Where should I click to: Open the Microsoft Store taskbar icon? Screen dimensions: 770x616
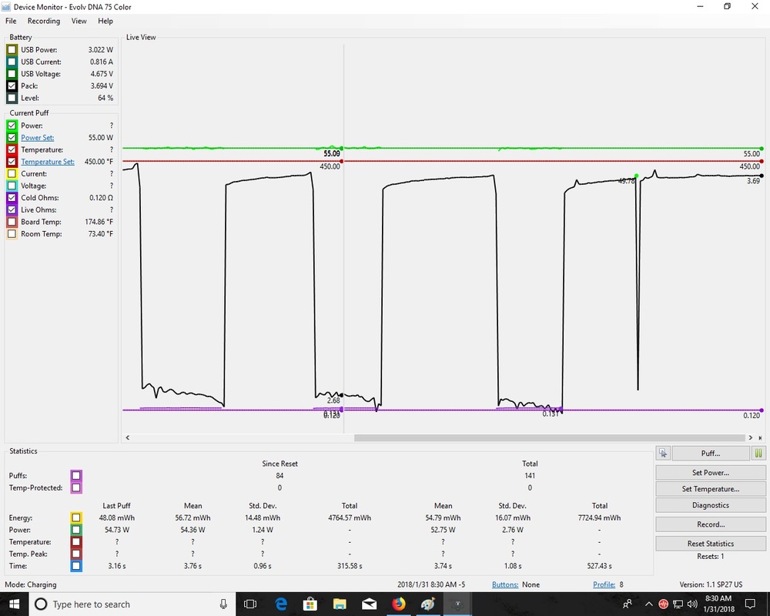click(x=310, y=604)
